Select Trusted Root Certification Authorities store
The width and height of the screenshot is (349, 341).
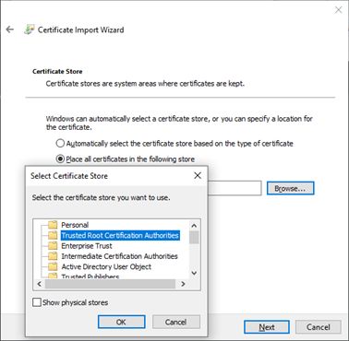pos(120,235)
